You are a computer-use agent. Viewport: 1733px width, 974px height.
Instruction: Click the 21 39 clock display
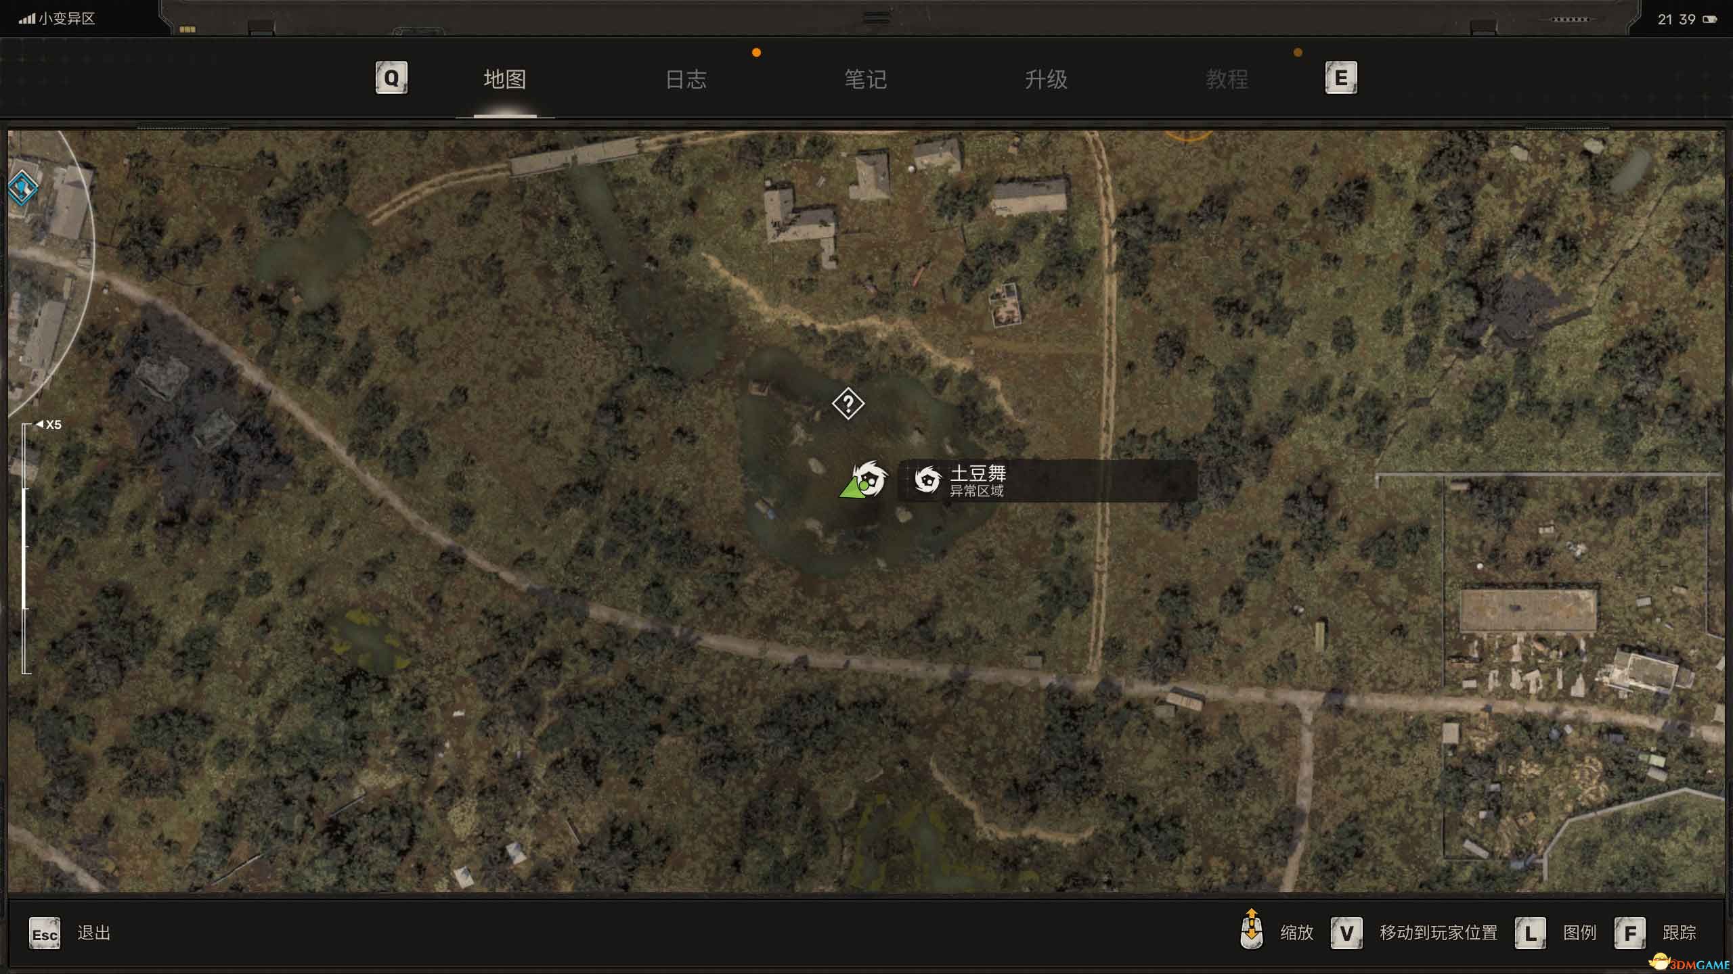pyautogui.click(x=1677, y=20)
